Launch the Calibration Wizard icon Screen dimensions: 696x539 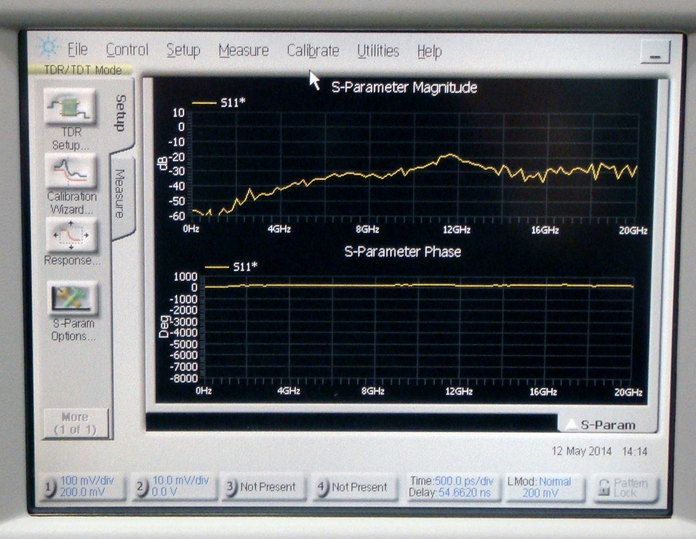70,171
